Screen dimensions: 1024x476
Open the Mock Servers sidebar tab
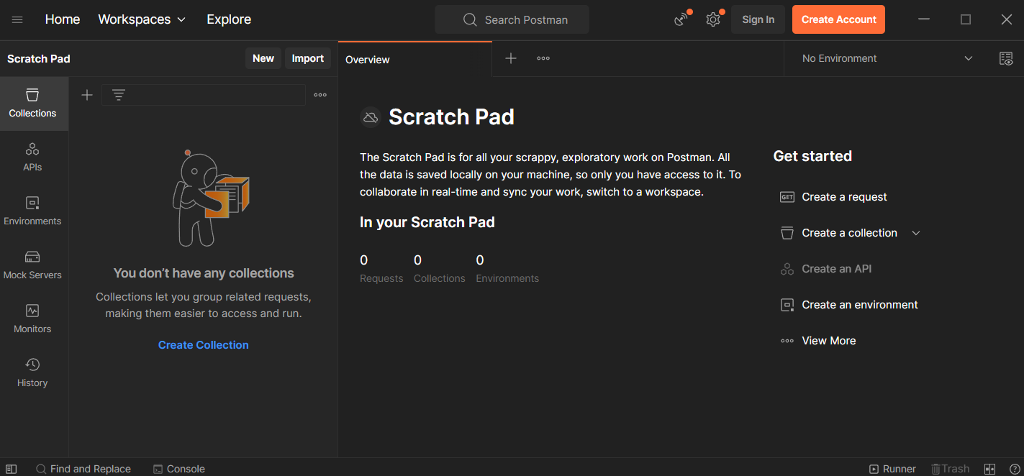[32, 265]
